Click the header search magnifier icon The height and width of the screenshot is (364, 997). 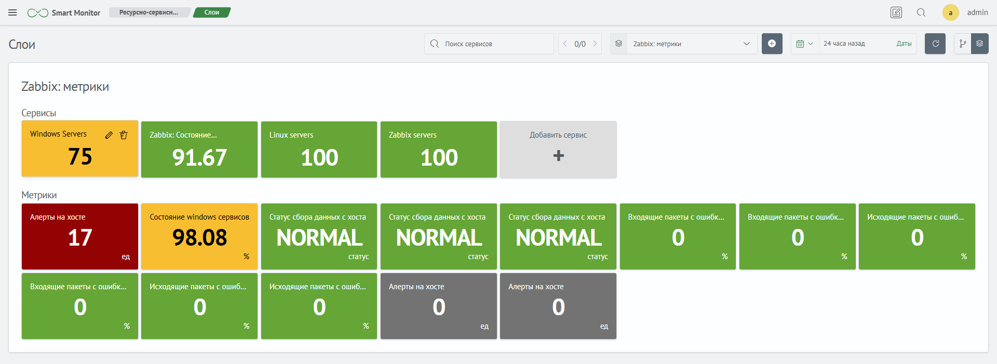(921, 12)
